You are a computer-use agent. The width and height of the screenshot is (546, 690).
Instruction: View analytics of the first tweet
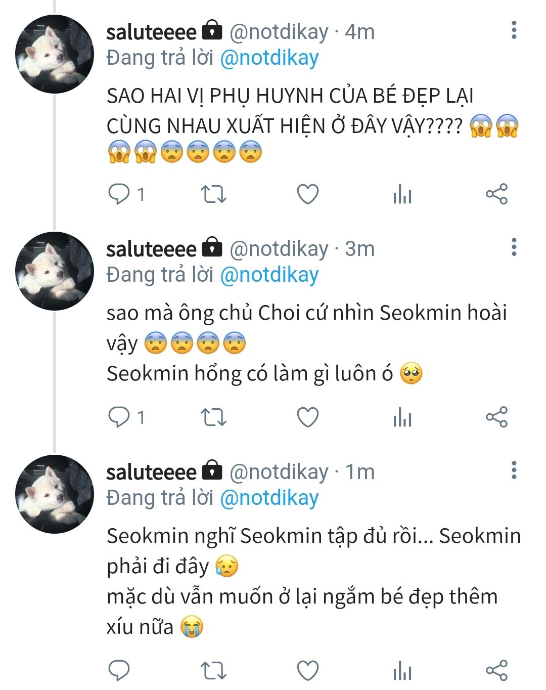coord(402,194)
